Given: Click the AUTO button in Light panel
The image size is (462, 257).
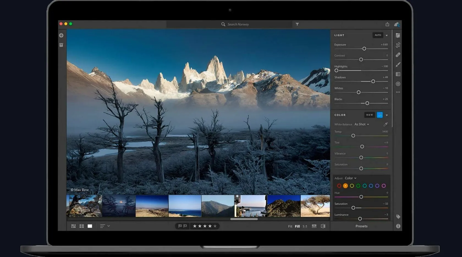Looking at the screenshot, I should click(378, 35).
